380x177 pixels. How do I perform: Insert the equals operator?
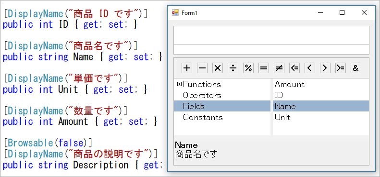click(x=264, y=68)
